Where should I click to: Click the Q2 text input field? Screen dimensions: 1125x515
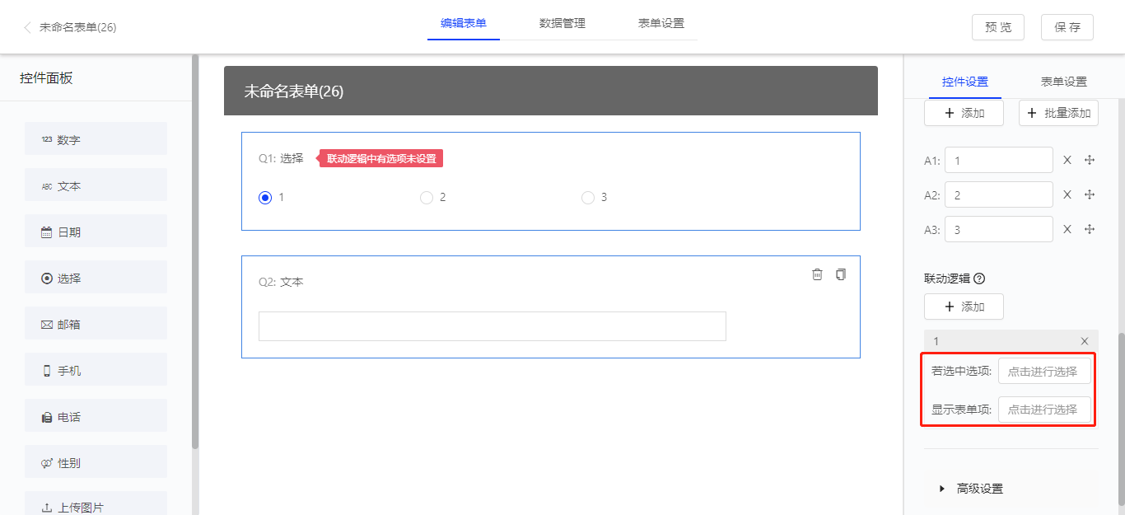[492, 326]
